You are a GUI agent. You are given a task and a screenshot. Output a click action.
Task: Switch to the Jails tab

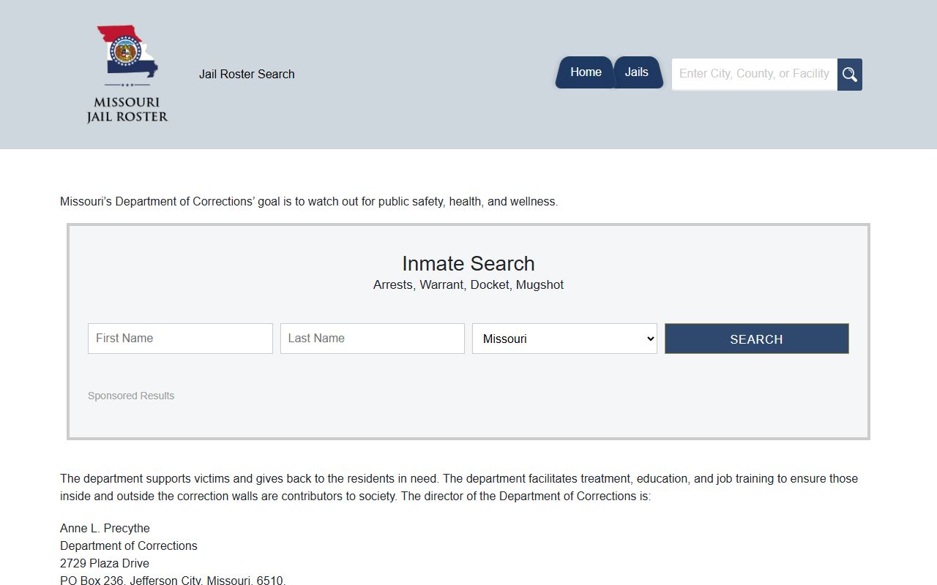(x=636, y=72)
